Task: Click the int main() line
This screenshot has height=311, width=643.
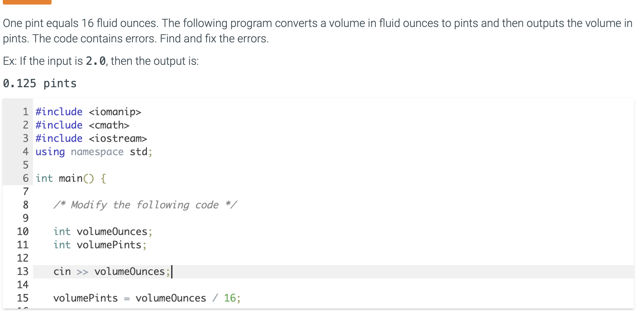Action: 71,178
